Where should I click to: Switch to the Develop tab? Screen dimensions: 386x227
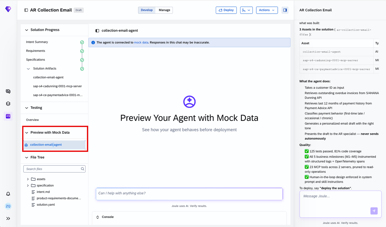(x=147, y=10)
